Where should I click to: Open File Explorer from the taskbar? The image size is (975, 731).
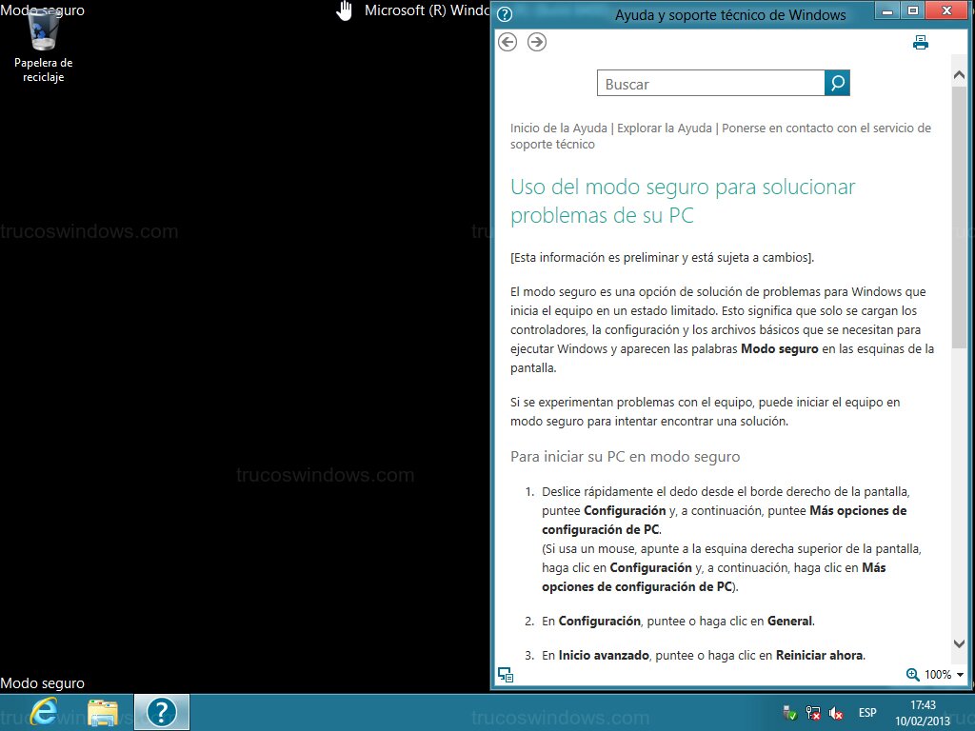[104, 711]
